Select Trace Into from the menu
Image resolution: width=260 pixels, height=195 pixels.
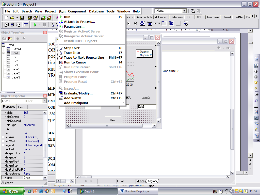[x=91, y=53]
